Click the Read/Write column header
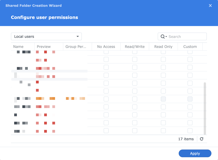Image resolution: width=218 pixels, height=160 pixels. click(x=135, y=46)
